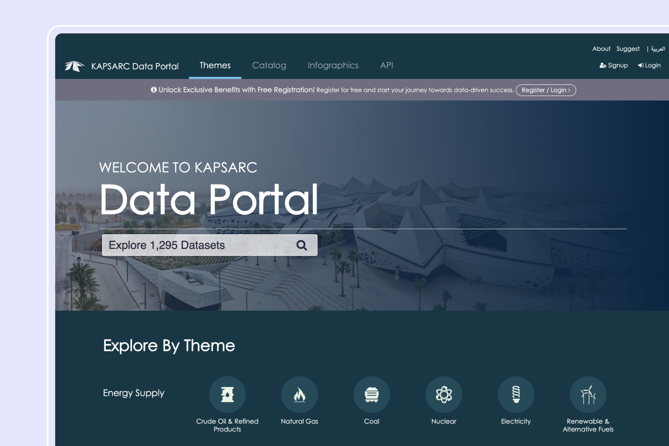The image size is (669, 446).
Task: Open the API tab
Action: click(x=386, y=66)
